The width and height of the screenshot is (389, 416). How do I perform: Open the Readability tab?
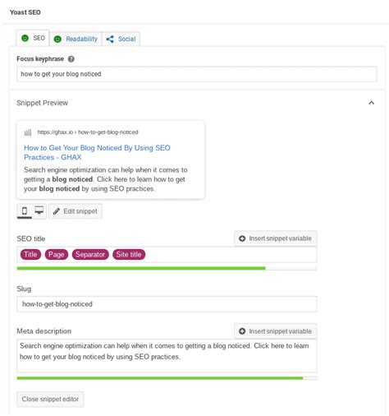tap(76, 39)
